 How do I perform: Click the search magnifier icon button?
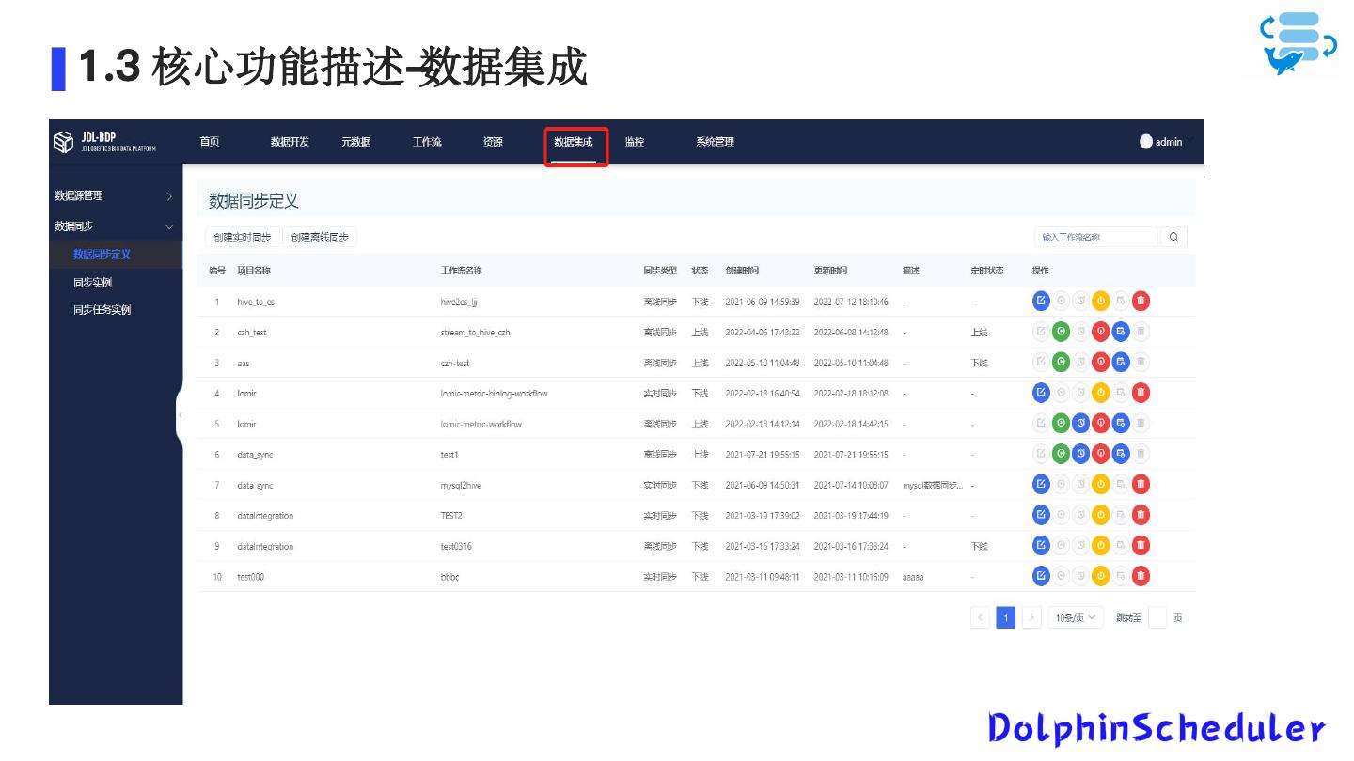tap(1173, 238)
